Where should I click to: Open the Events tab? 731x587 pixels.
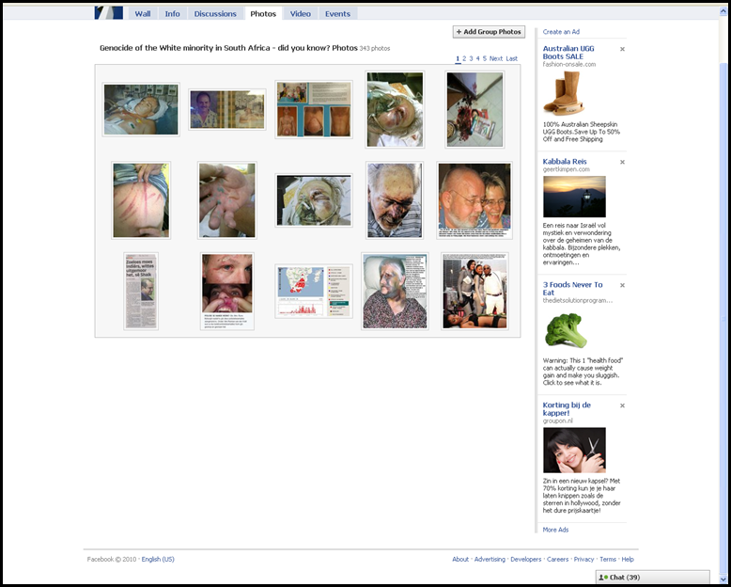click(x=337, y=13)
